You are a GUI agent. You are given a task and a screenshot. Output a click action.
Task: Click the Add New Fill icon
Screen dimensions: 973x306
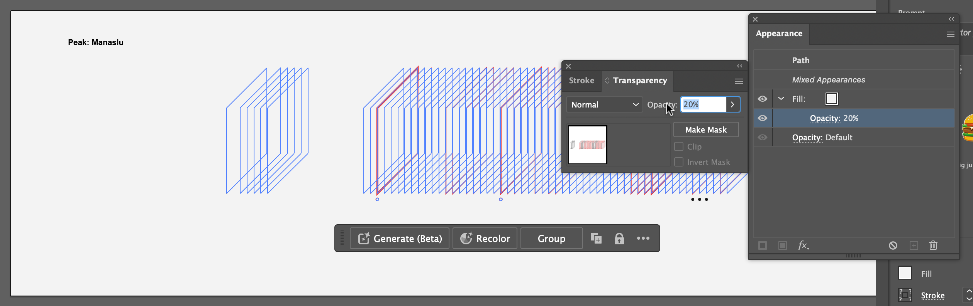[782, 245]
